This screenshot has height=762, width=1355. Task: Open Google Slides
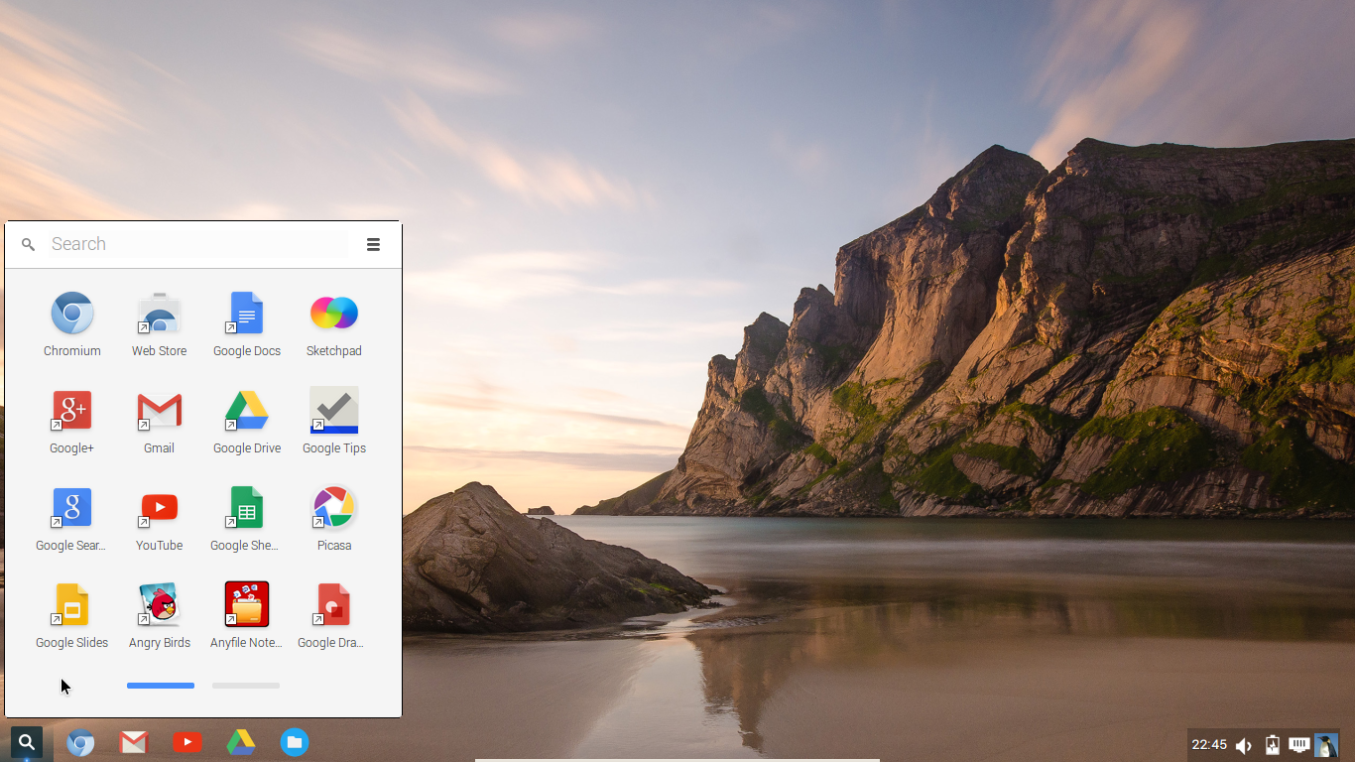[71, 604]
